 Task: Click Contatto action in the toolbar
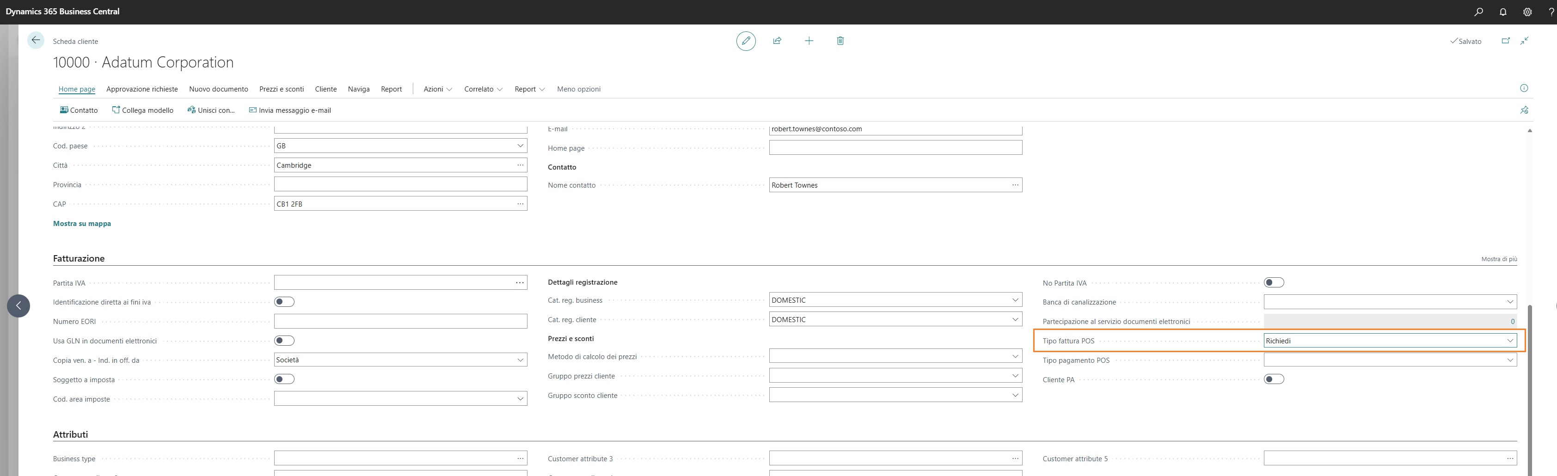79,110
